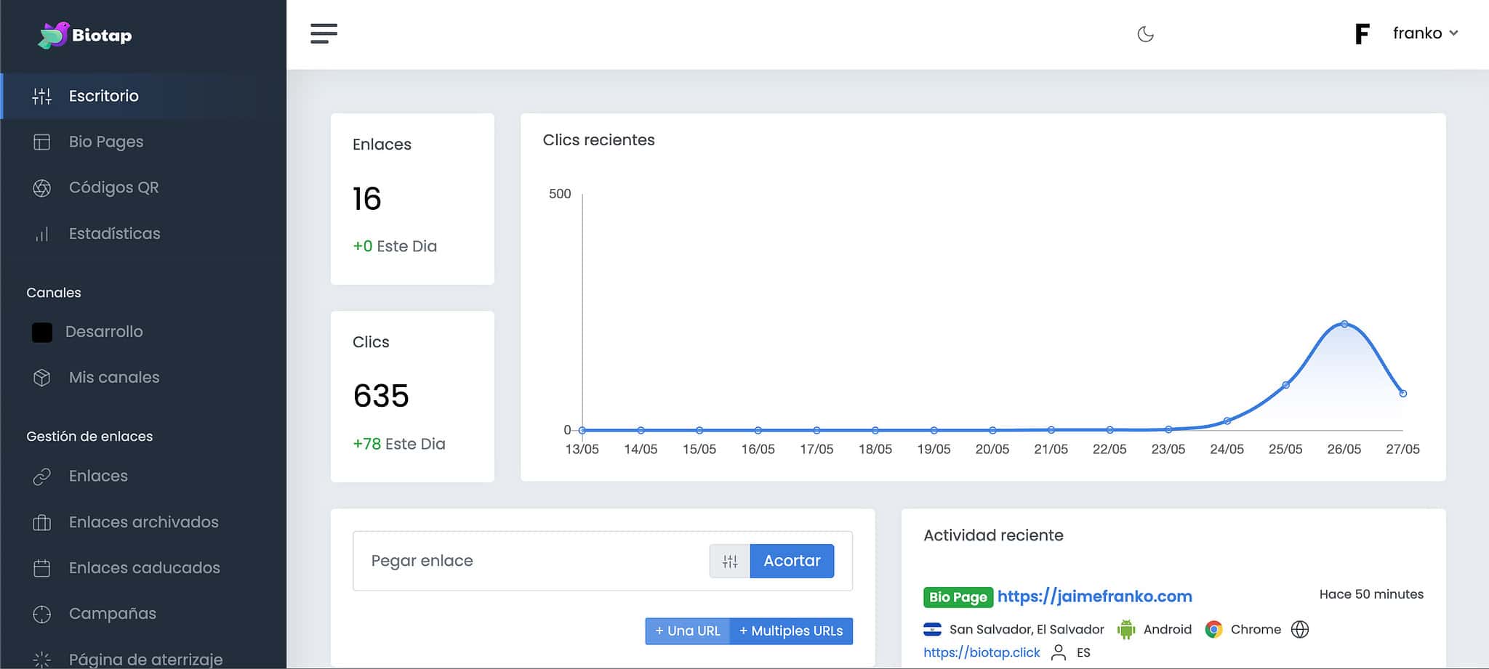Toggle the hamburger menu at top left

[x=324, y=33]
